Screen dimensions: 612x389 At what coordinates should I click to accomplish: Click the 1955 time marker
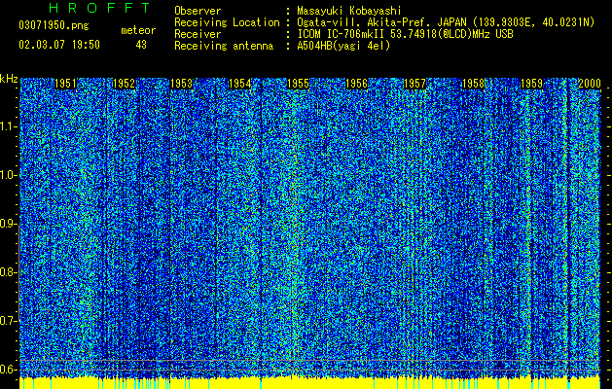click(x=298, y=84)
